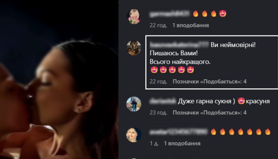Image resolution: width=278 pixels, height=159 pixels.
Task: Open blurred username before 'Дуже гарна сукня'
Action: [x=163, y=101]
